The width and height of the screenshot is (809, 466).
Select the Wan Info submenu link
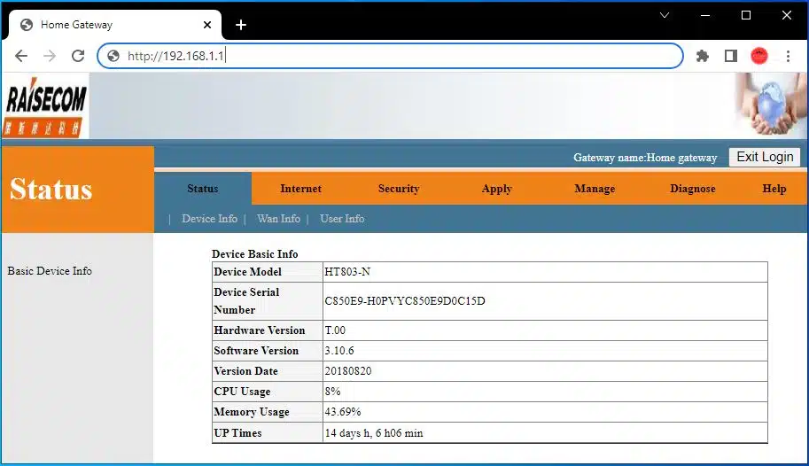(x=278, y=219)
